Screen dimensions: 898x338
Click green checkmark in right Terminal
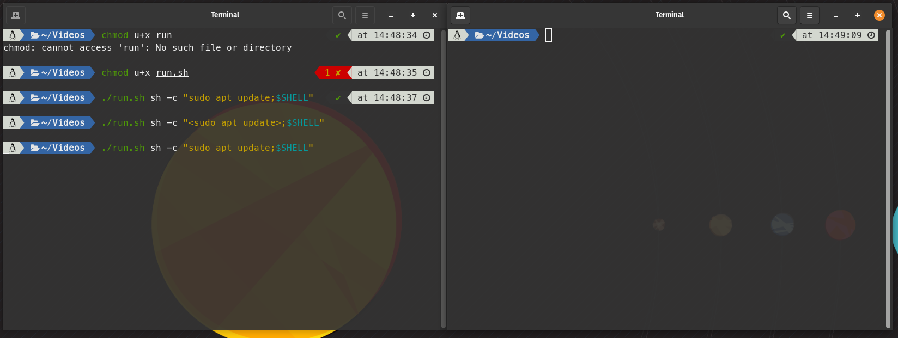pyautogui.click(x=783, y=35)
